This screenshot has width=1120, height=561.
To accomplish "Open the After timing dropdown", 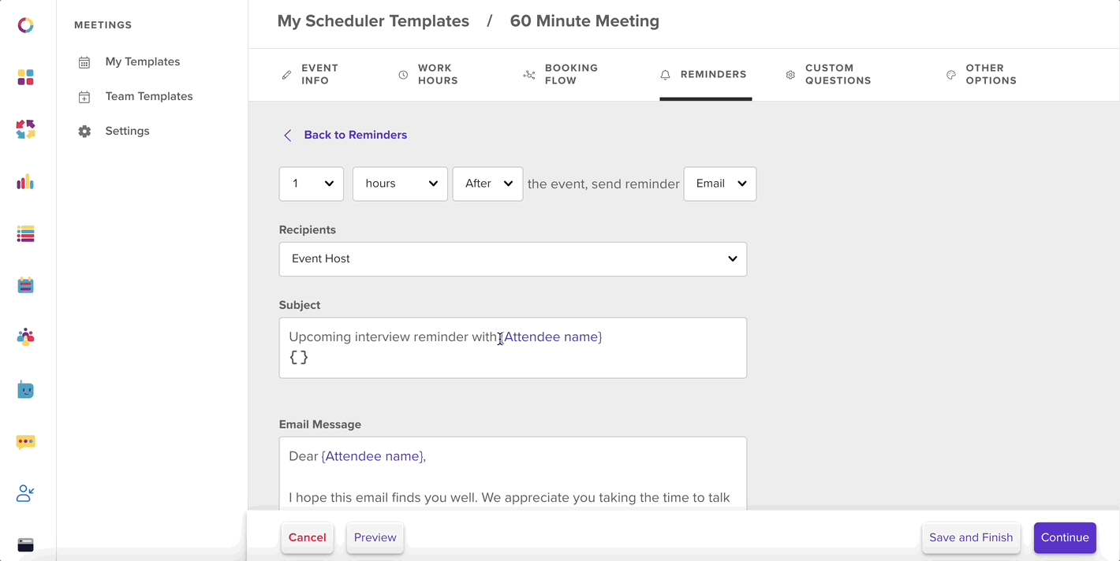I will point(487,184).
